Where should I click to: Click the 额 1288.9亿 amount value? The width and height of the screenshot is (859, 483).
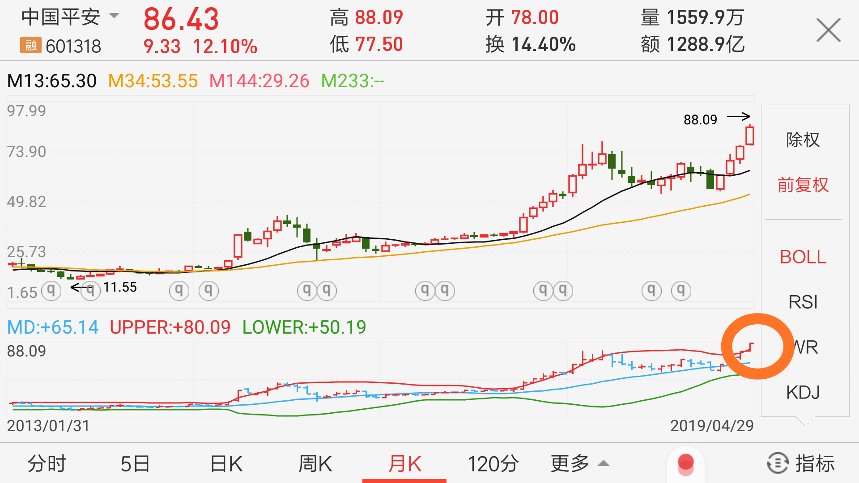pyautogui.click(x=693, y=44)
